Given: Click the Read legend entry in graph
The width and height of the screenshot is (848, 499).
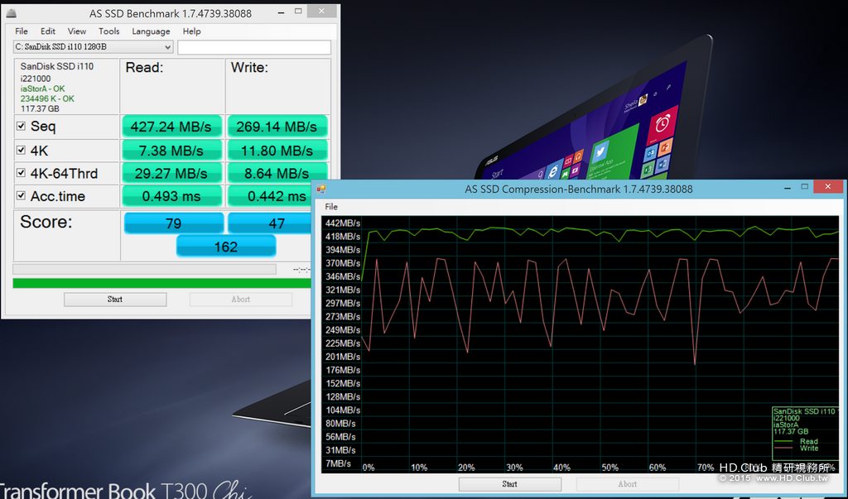Looking at the screenshot, I should tap(809, 441).
